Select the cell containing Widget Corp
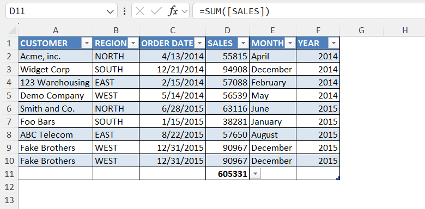Screen dimensions: 425x209 pos(56,69)
